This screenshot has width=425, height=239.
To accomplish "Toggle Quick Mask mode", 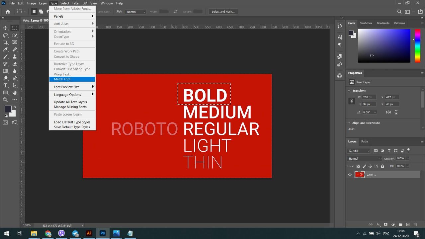I will click(x=5, y=122).
